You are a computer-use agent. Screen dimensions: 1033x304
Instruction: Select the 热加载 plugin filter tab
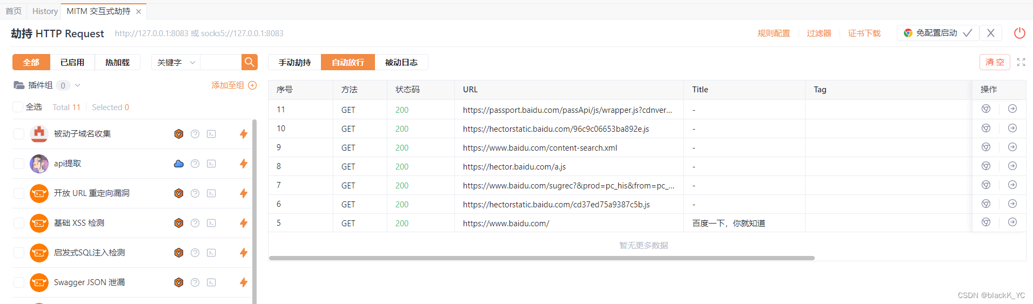(117, 62)
